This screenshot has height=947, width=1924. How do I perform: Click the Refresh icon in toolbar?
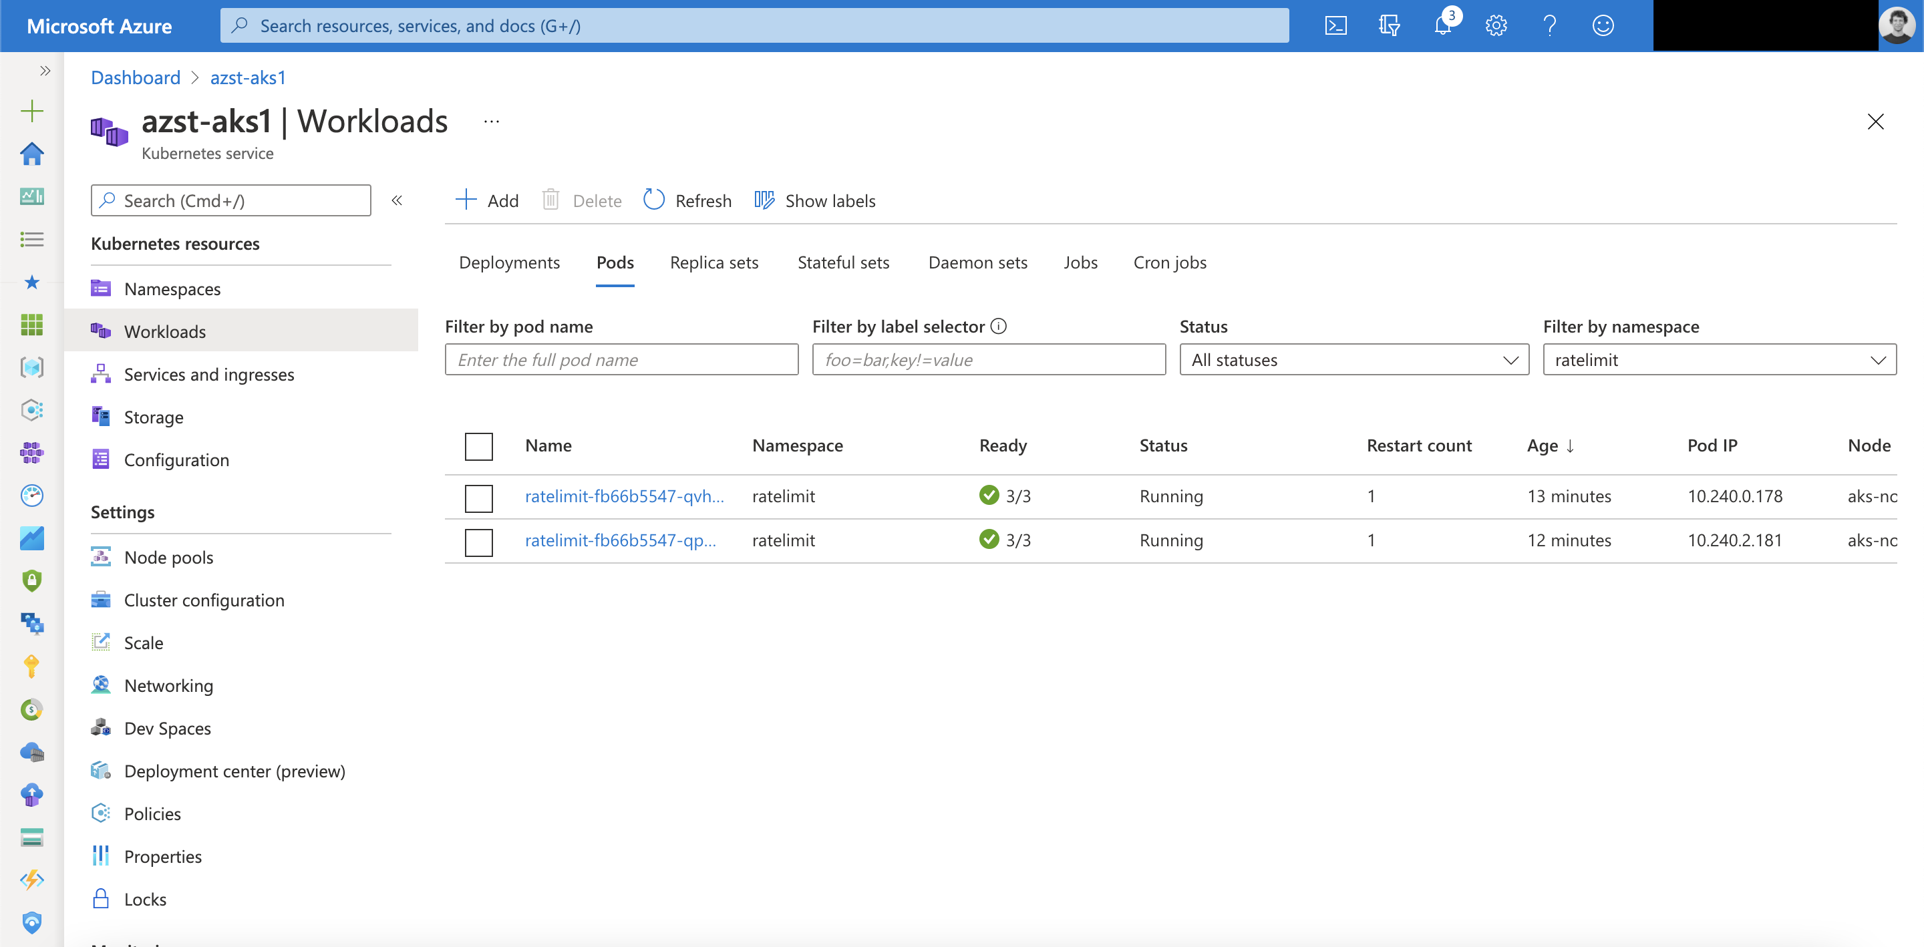(x=653, y=200)
